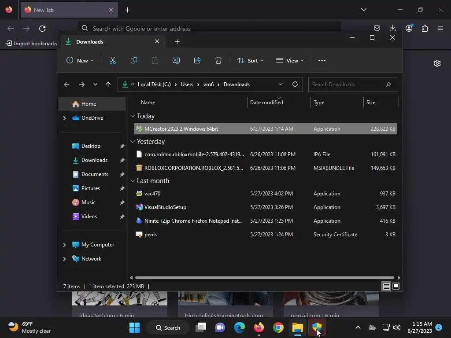Go up one folder level arrow
Image resolution: width=451 pixels, height=338 pixels.
[x=108, y=84]
